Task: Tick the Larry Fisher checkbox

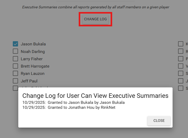Action: coord(15,59)
